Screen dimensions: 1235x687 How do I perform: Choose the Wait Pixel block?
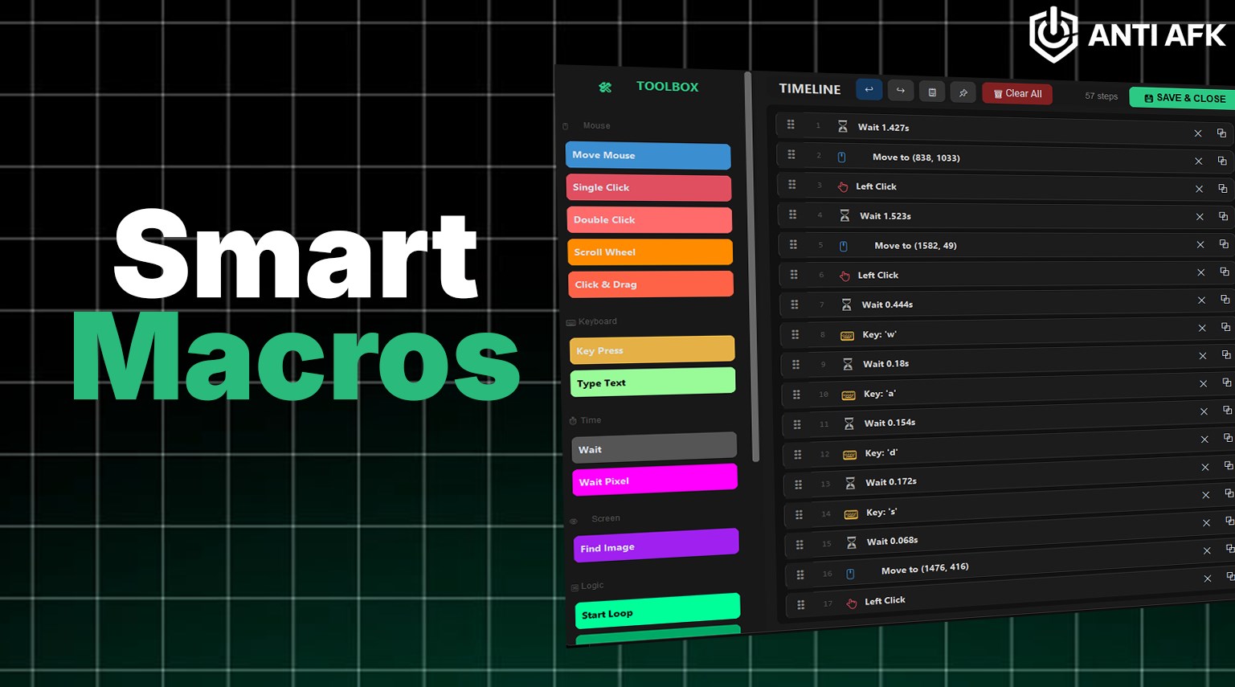655,480
